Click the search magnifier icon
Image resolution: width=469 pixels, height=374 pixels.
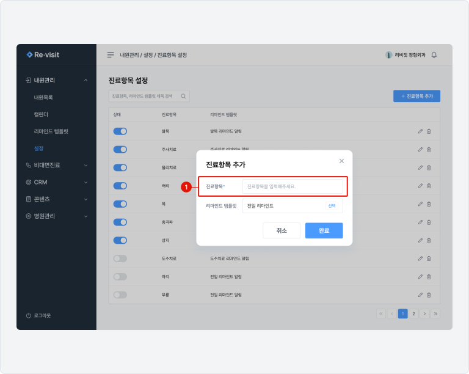tap(183, 96)
